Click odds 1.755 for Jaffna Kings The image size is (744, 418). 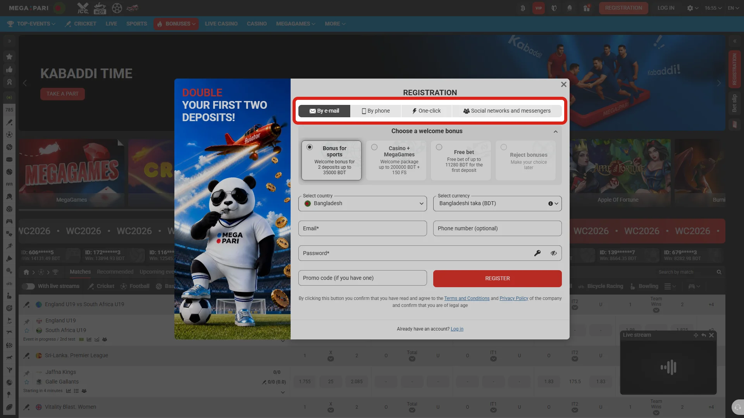305,382
